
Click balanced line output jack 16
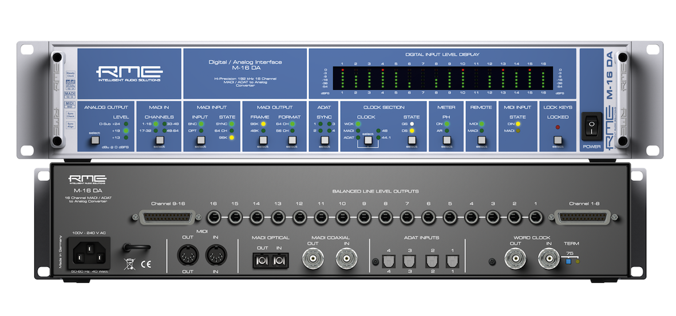(214, 218)
